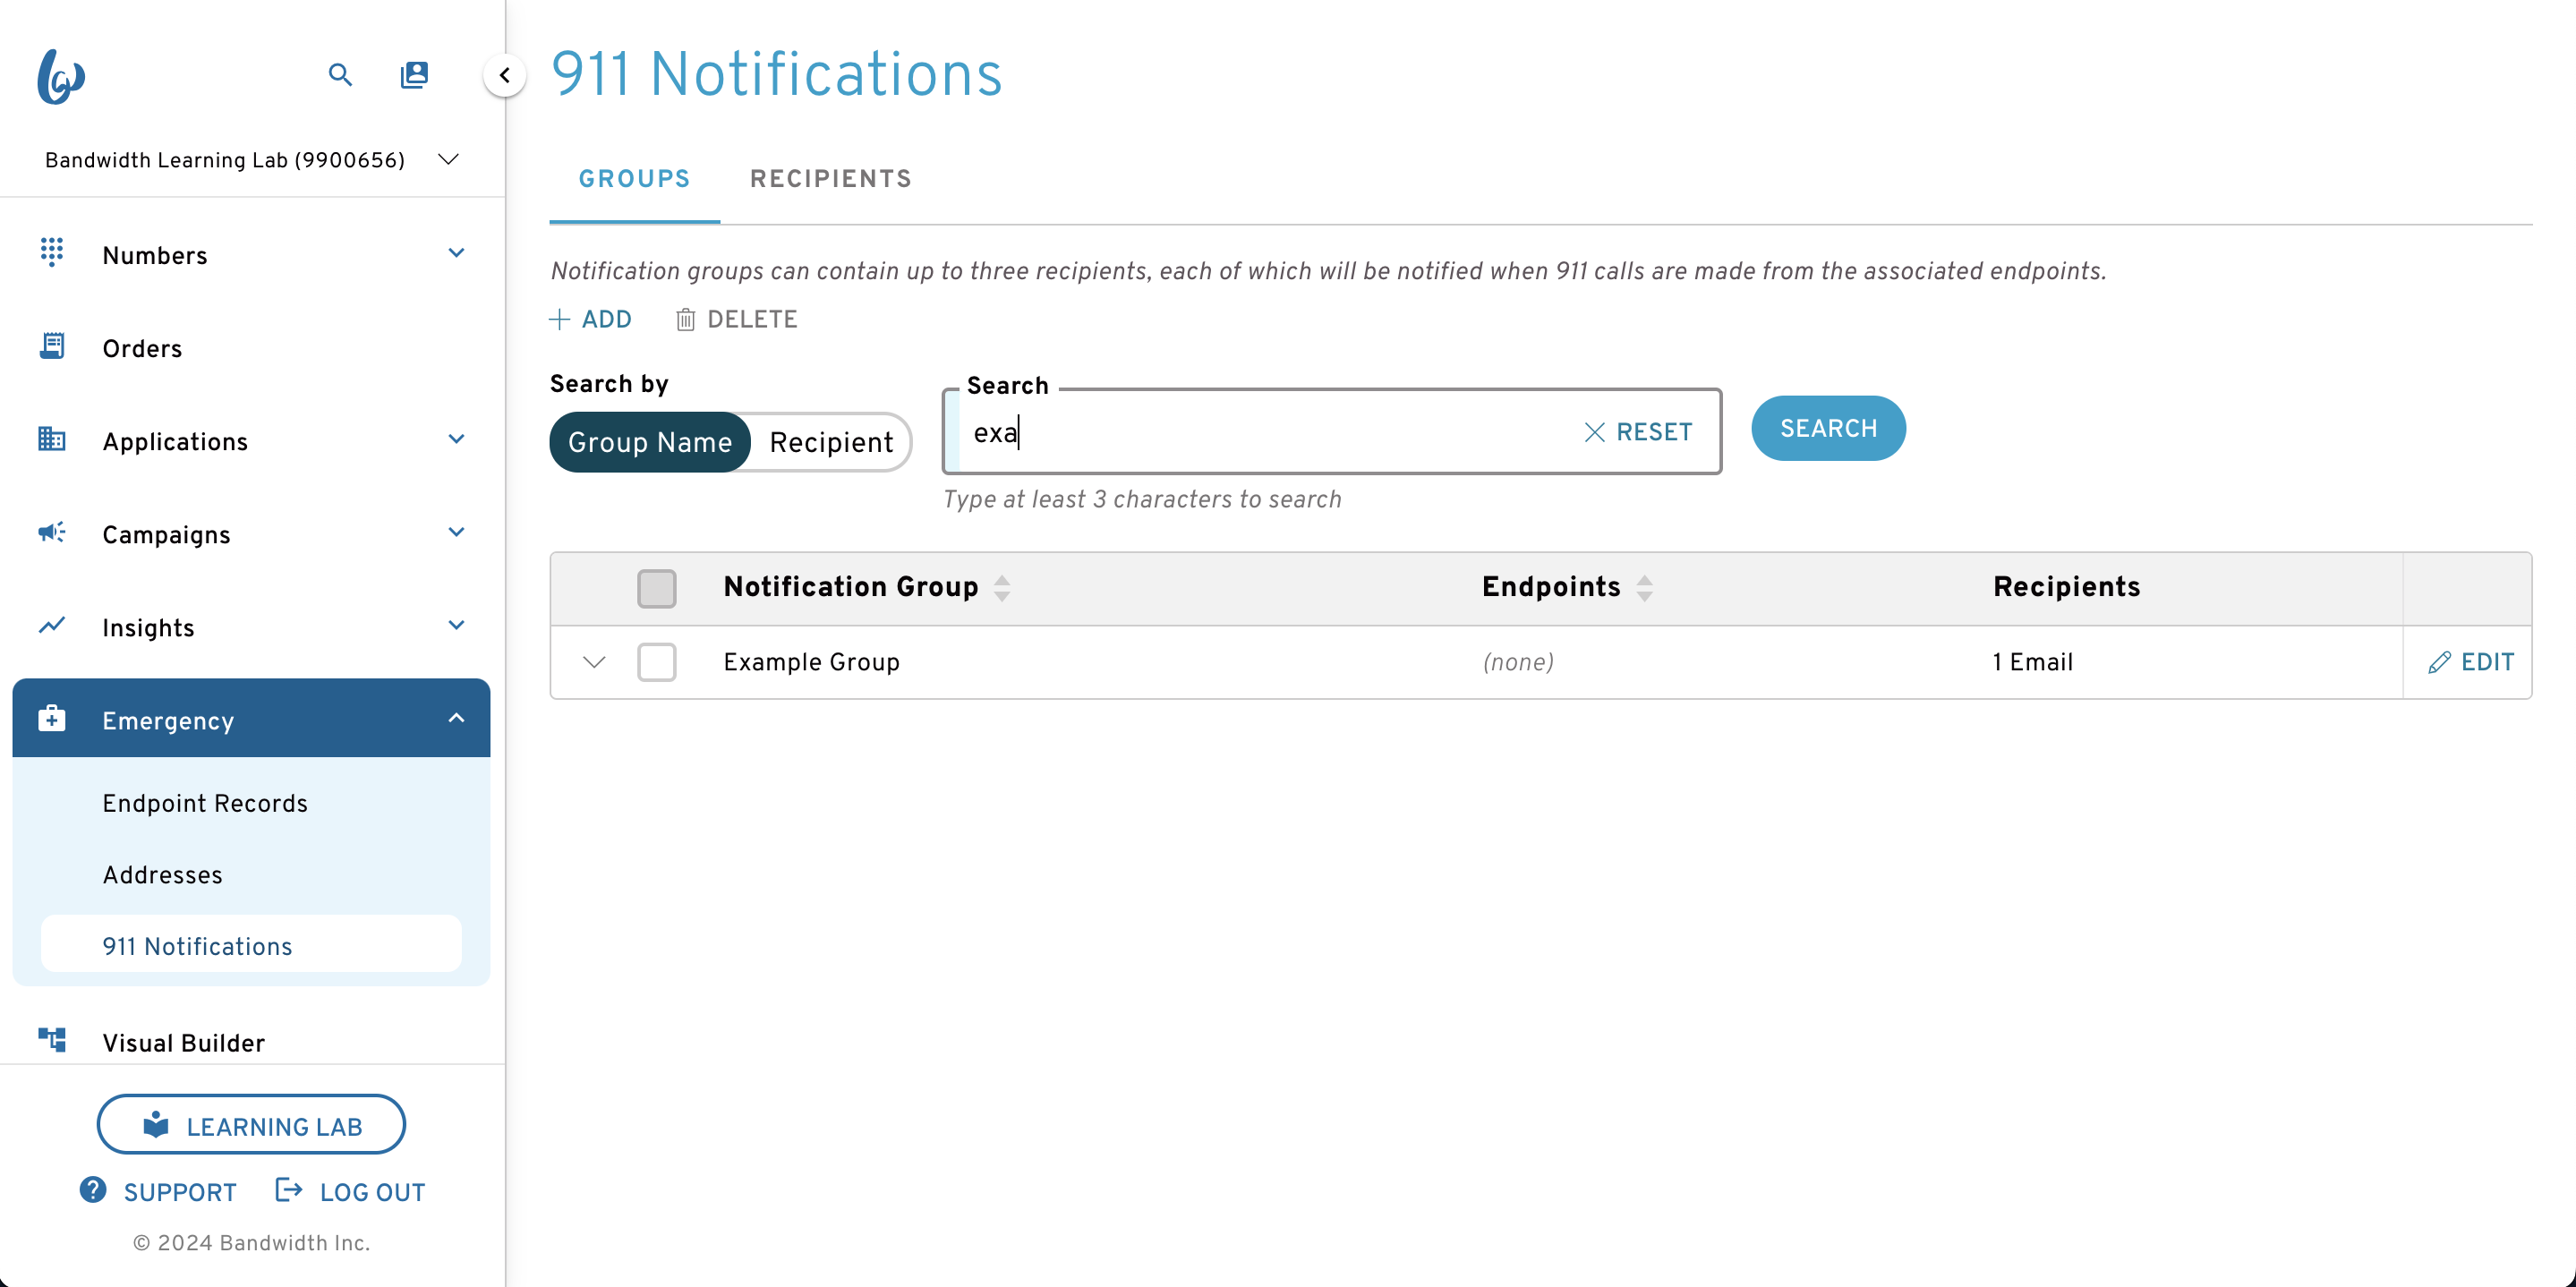Image resolution: width=2576 pixels, height=1287 pixels.
Task: Switch to the Recipients tab
Action: coord(831,179)
